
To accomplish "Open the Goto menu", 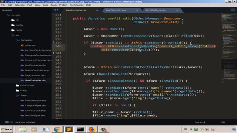I will tap(45, 5).
